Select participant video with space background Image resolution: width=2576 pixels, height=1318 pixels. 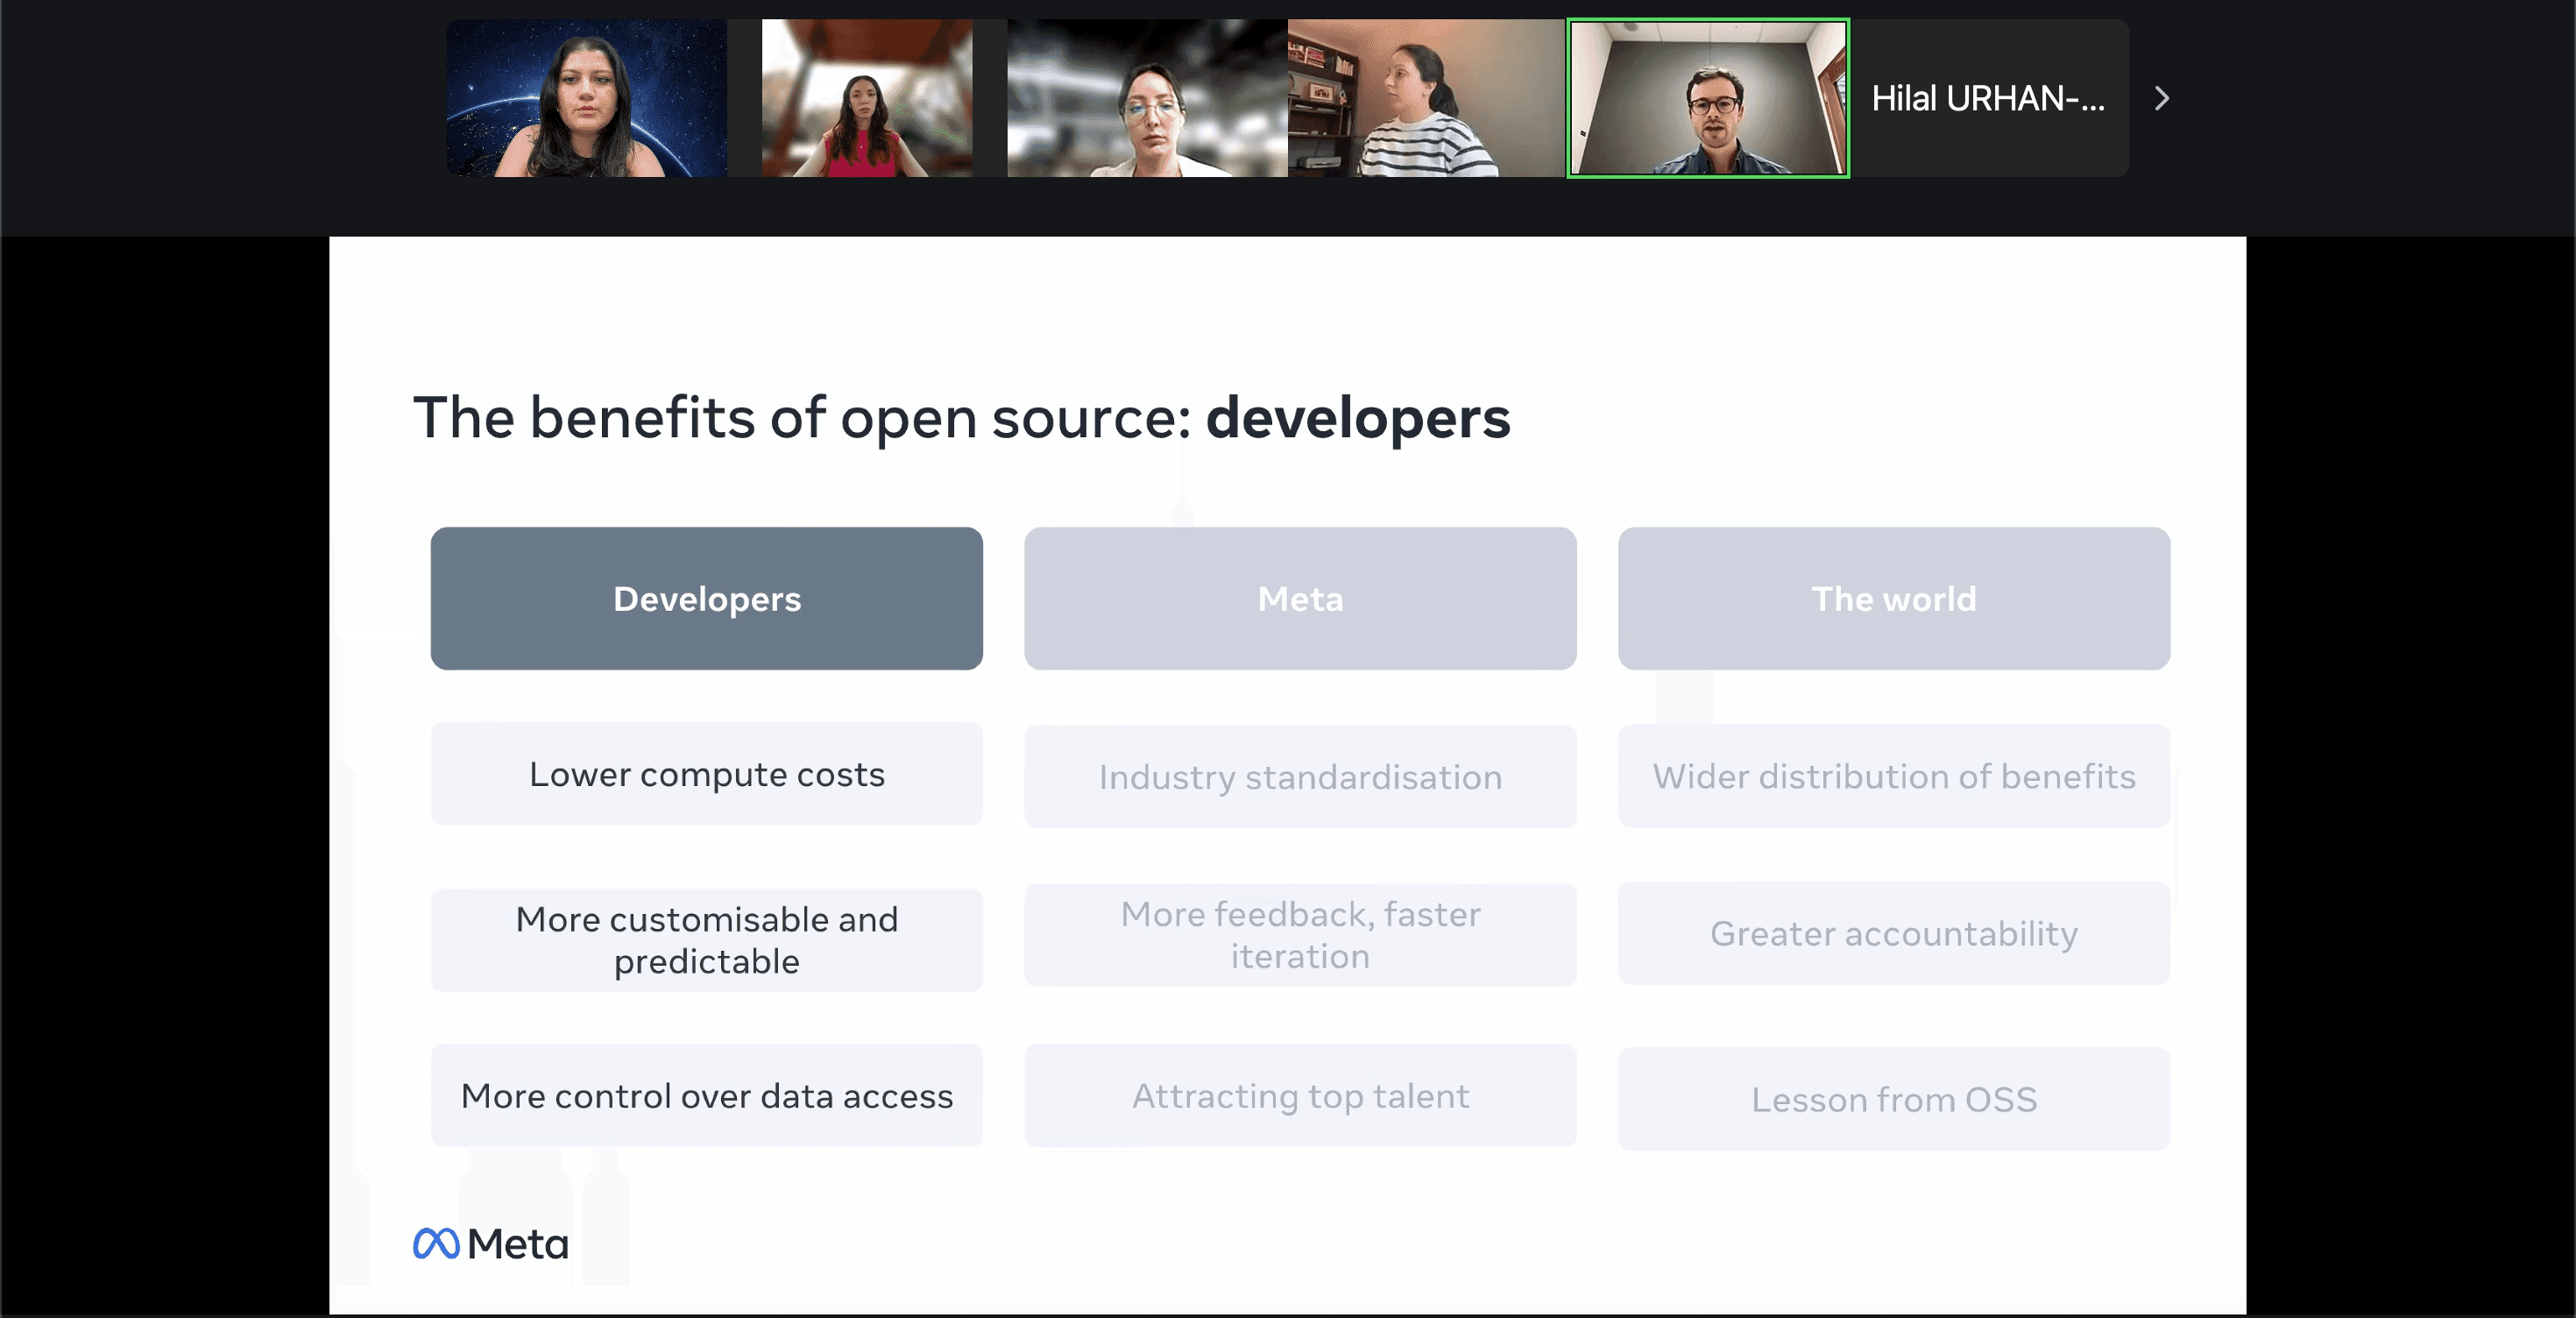coord(587,98)
